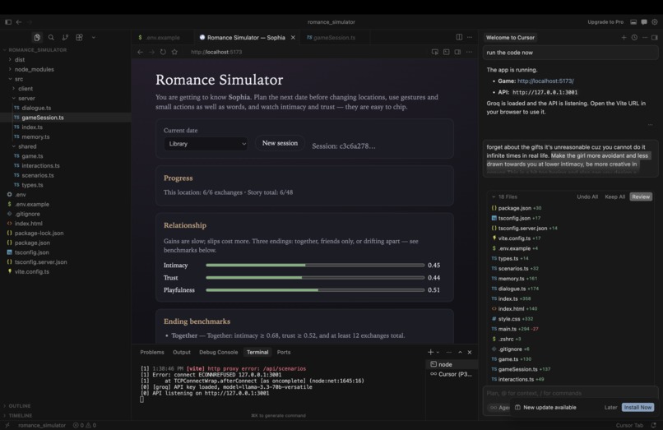Click the Intimacy progress bar
Image resolution: width=663 pixels, height=430 pixels.
(x=315, y=265)
